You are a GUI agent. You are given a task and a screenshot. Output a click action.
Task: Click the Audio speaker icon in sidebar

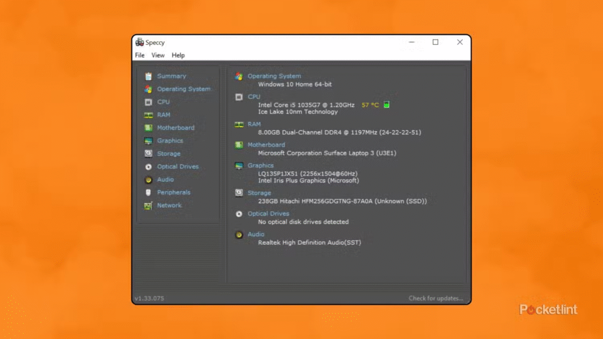[148, 180]
